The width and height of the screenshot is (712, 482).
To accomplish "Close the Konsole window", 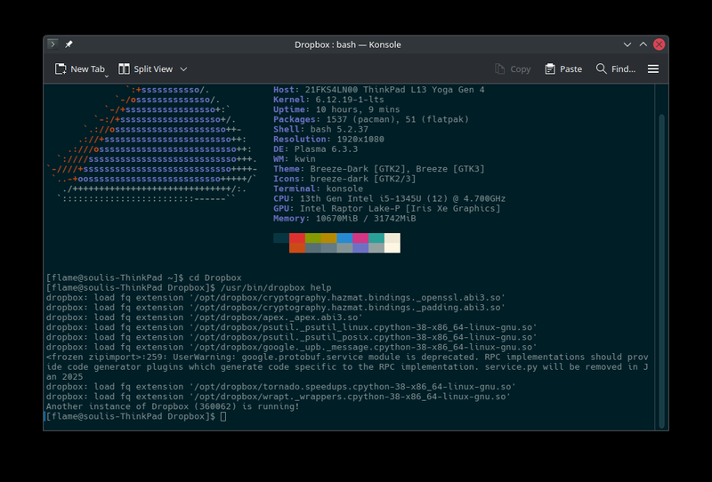I will point(659,44).
